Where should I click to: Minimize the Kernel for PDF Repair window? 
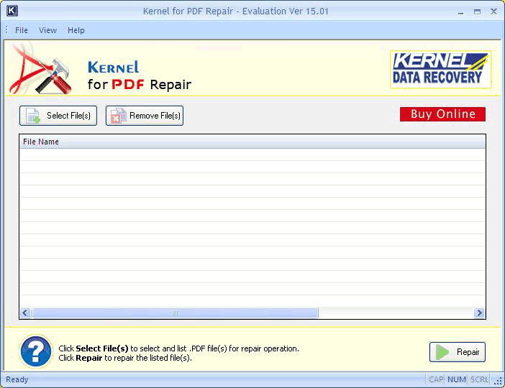pos(460,11)
